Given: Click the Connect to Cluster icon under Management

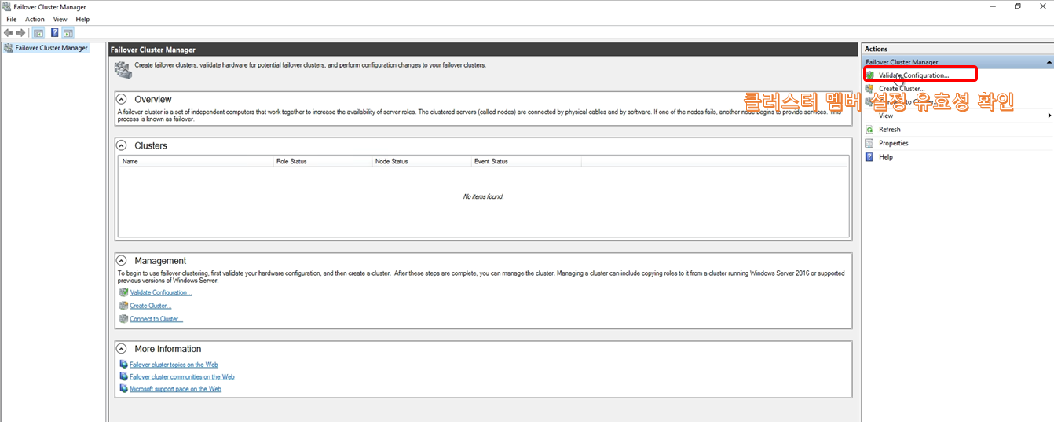Looking at the screenshot, I should click(x=123, y=319).
